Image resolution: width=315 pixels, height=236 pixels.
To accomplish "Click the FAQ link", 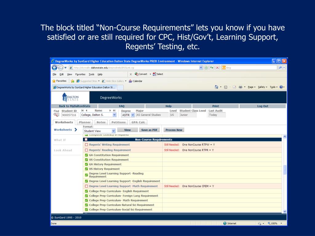I will click(122, 106).
